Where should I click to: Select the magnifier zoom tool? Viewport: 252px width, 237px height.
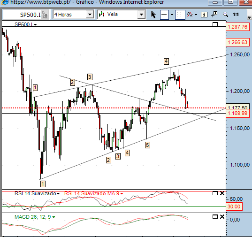click(225, 15)
